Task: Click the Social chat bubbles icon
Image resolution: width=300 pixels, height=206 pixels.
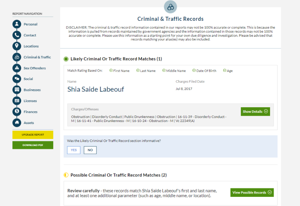Action: (x=17, y=79)
